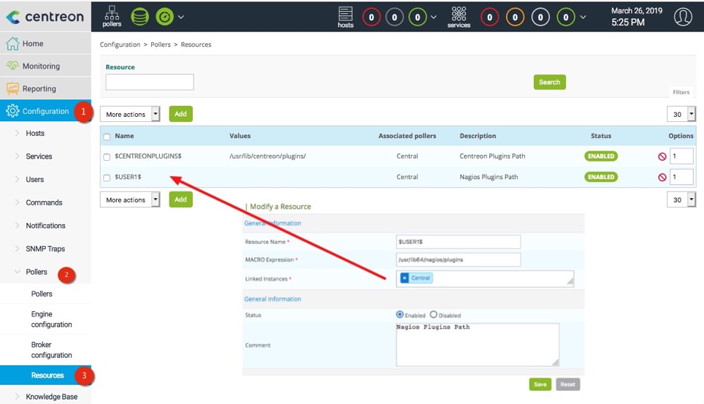This screenshot has width=704, height=404.
Task: Select the Disabled status radio button
Action: (433, 315)
